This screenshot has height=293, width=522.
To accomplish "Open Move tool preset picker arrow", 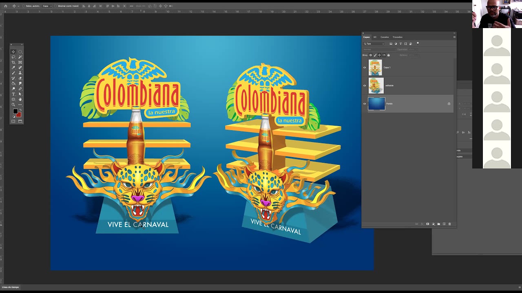I will click(18, 6).
